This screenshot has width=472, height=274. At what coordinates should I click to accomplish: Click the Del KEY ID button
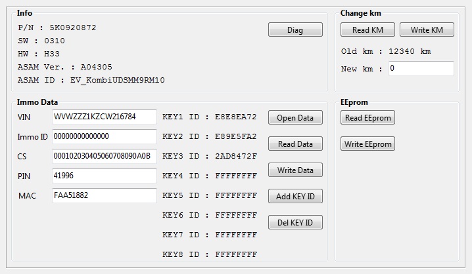[295, 223]
